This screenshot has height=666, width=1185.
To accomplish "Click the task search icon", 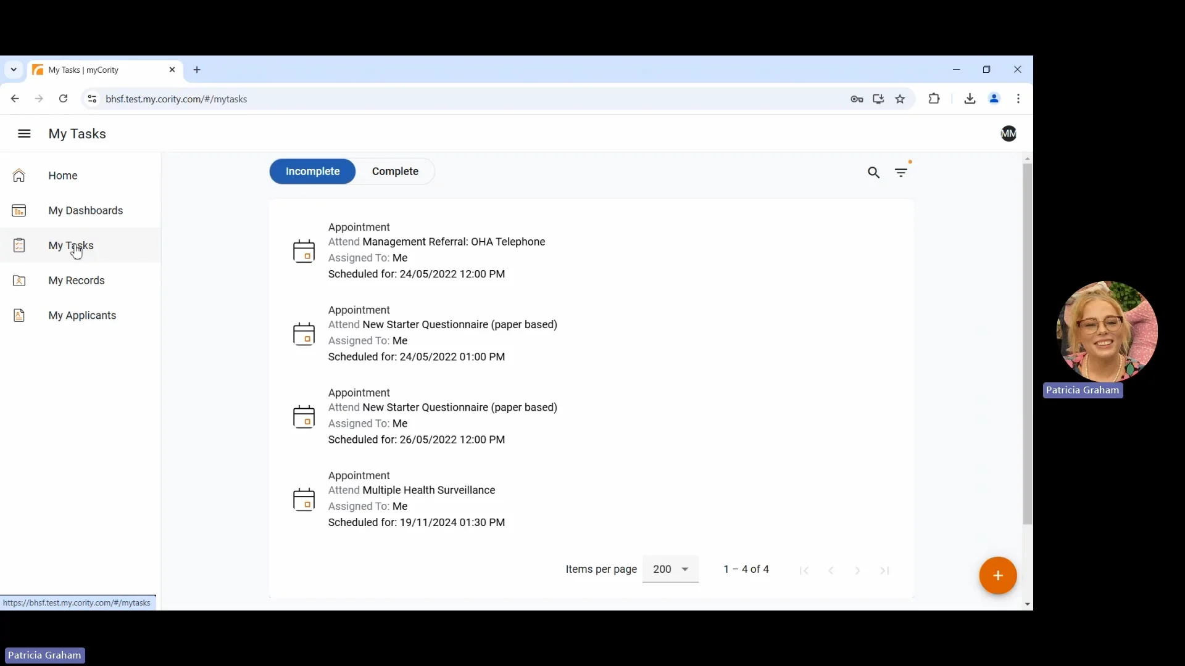I will 873,172.
